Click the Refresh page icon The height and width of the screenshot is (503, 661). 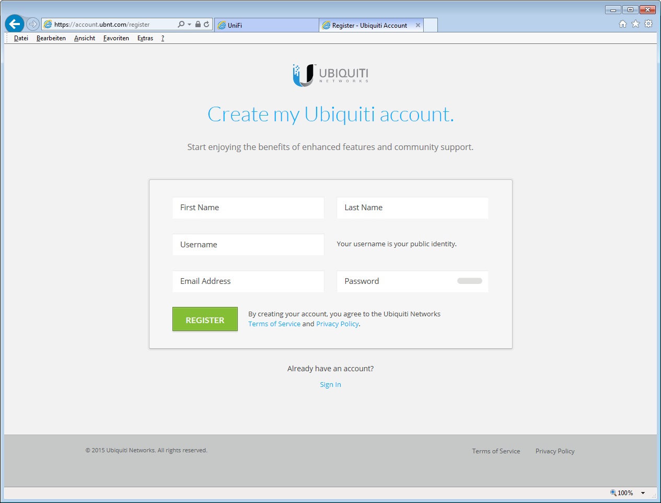tap(206, 24)
